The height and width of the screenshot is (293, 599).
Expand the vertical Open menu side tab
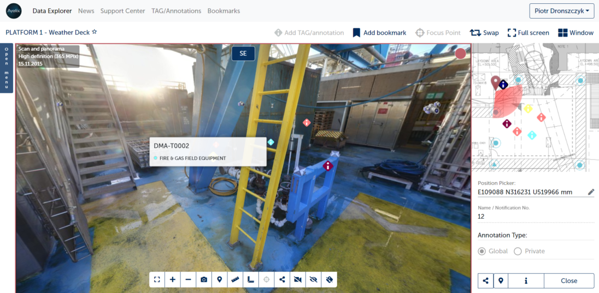pos(7,68)
